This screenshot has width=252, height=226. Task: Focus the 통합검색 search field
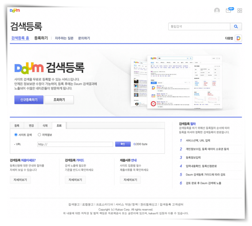click(x=199, y=26)
